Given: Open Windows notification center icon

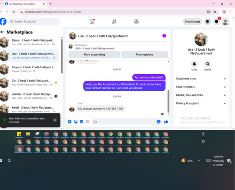Looking at the screenshot, I should point(229,161).
